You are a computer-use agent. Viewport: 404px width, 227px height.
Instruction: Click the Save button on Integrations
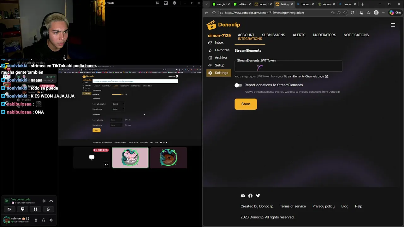pyautogui.click(x=246, y=104)
